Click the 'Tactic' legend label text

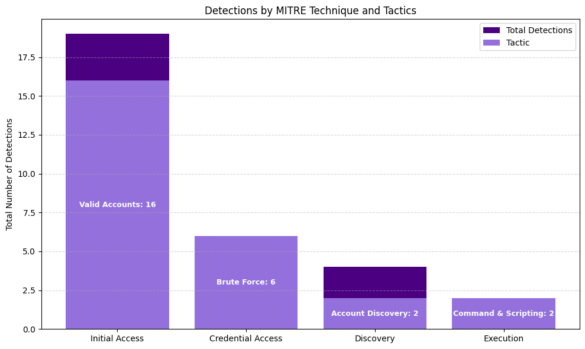(x=518, y=43)
